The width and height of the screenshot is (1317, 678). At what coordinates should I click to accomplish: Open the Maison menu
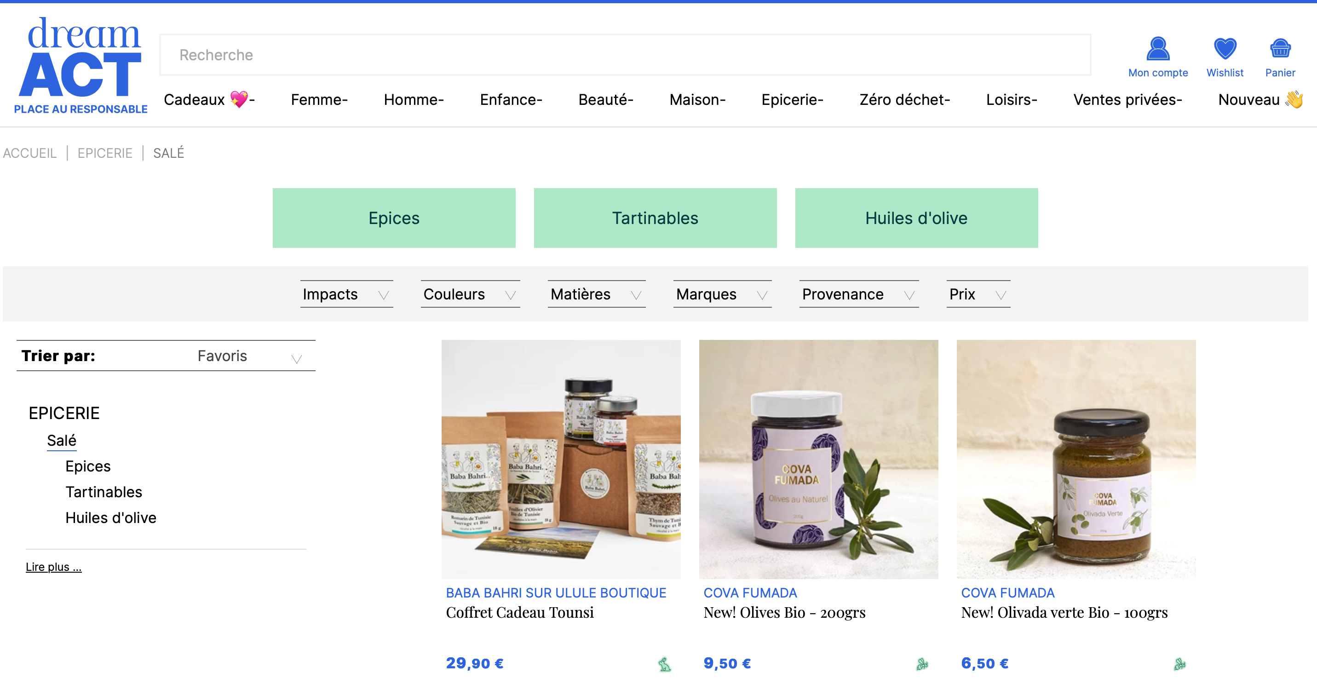pyautogui.click(x=697, y=99)
